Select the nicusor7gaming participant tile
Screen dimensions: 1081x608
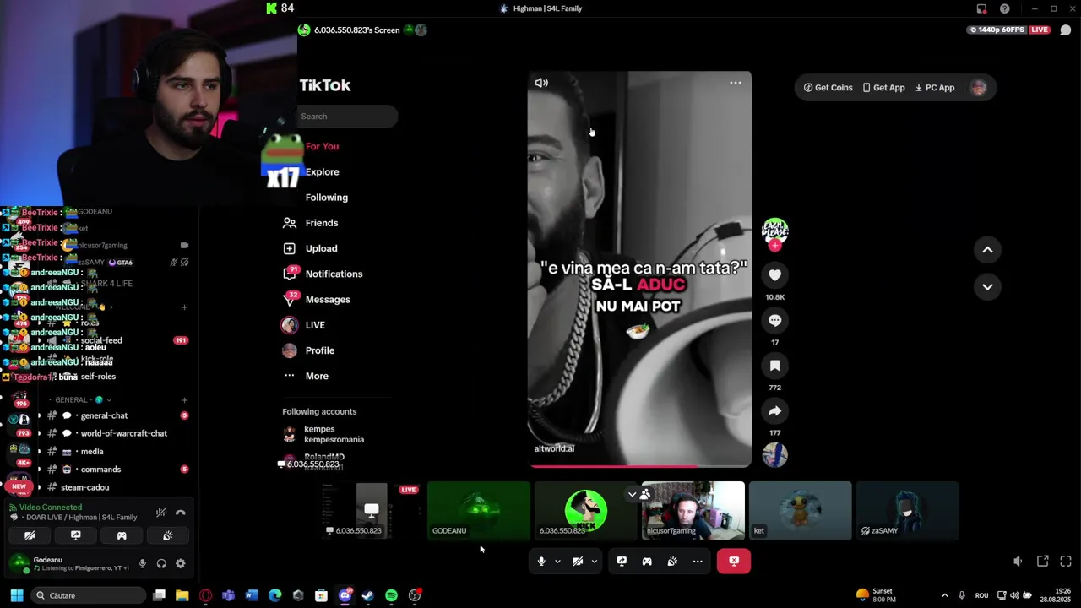(693, 510)
